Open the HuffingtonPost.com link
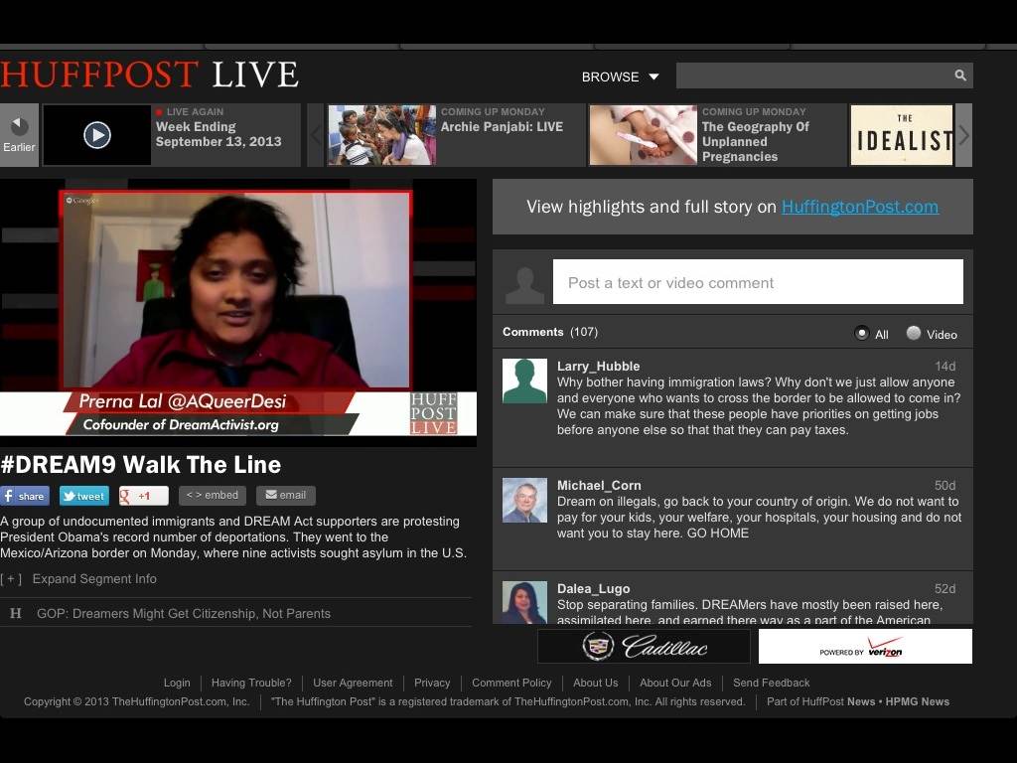 [859, 207]
